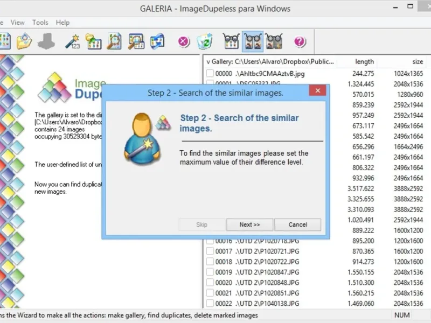The image size is (431, 323).
Task: Check the box for 00018 P1020722.JPG
Action: pyautogui.click(x=210, y=262)
